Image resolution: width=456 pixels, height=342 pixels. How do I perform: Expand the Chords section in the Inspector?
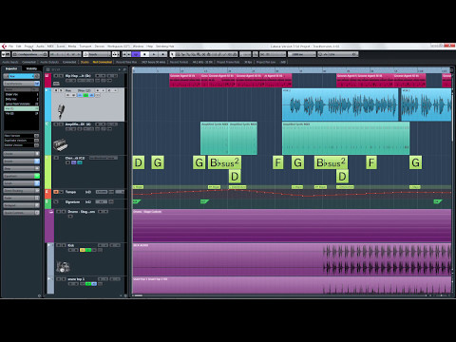[21, 154]
